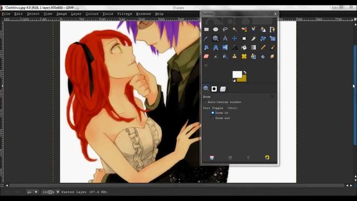
Task: Open the px unit dropdown in status bar
Action: [32, 192]
